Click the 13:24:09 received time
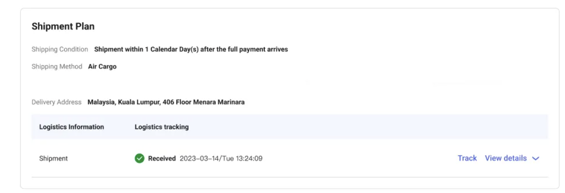Image resolution: width=565 pixels, height=193 pixels. [x=249, y=159]
